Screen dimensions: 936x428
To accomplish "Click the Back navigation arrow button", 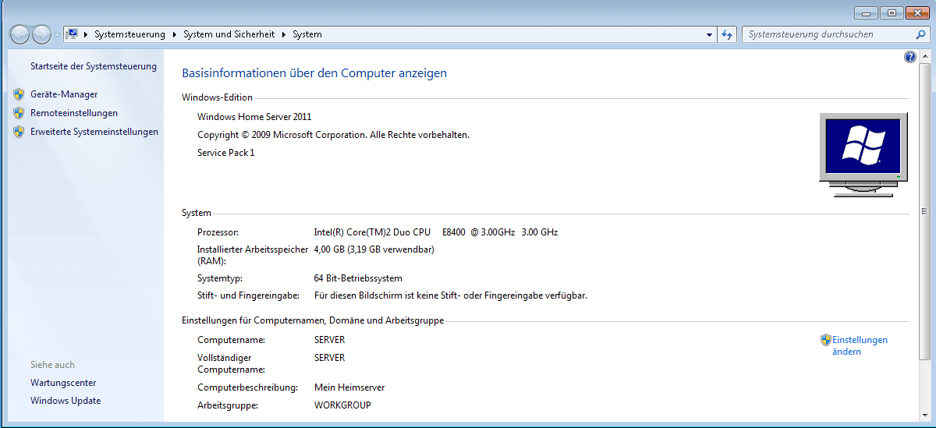I will (x=19, y=34).
